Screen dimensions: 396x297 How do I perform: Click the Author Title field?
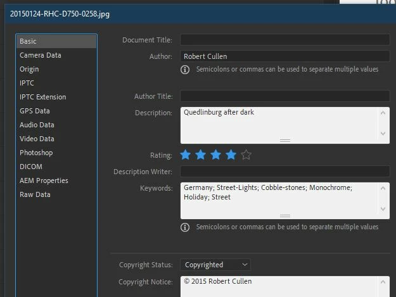click(x=285, y=96)
